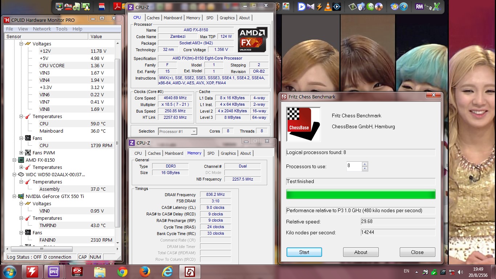Image resolution: width=496 pixels, height=279 pixels.
Task: Collapse the mainboard Voltages node above +12V
Action: coord(21,44)
